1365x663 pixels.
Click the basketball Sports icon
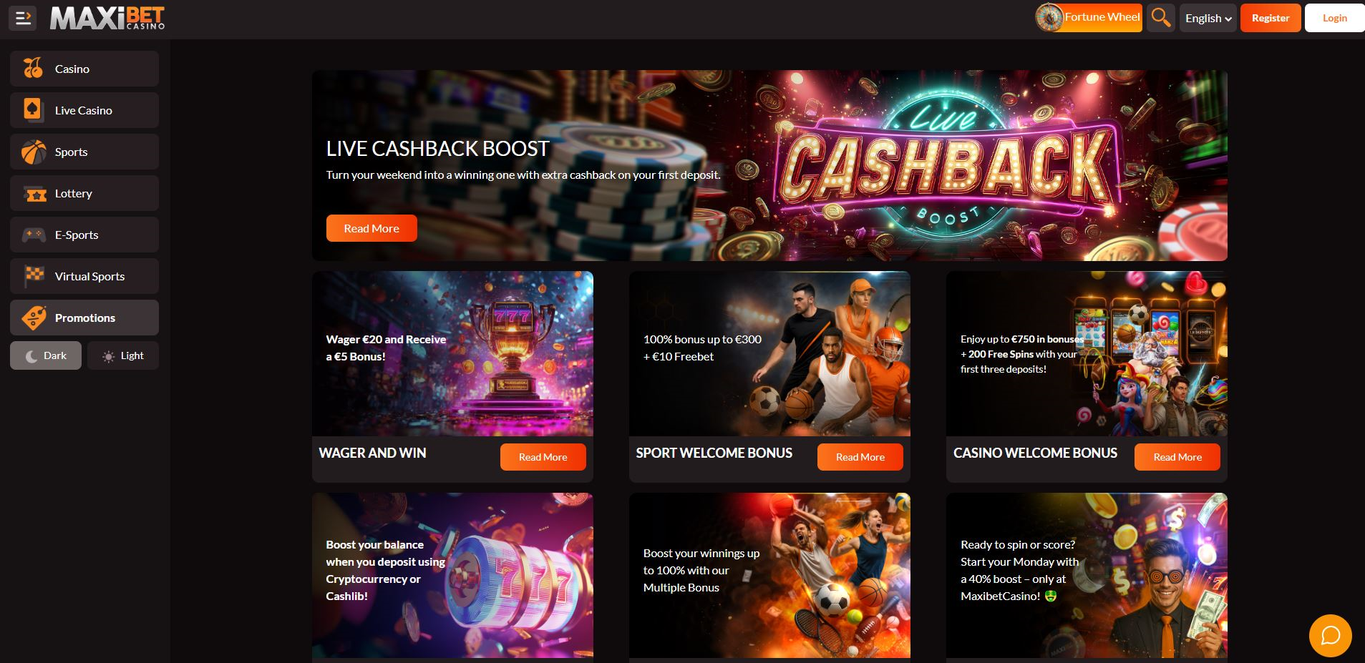[x=33, y=152]
